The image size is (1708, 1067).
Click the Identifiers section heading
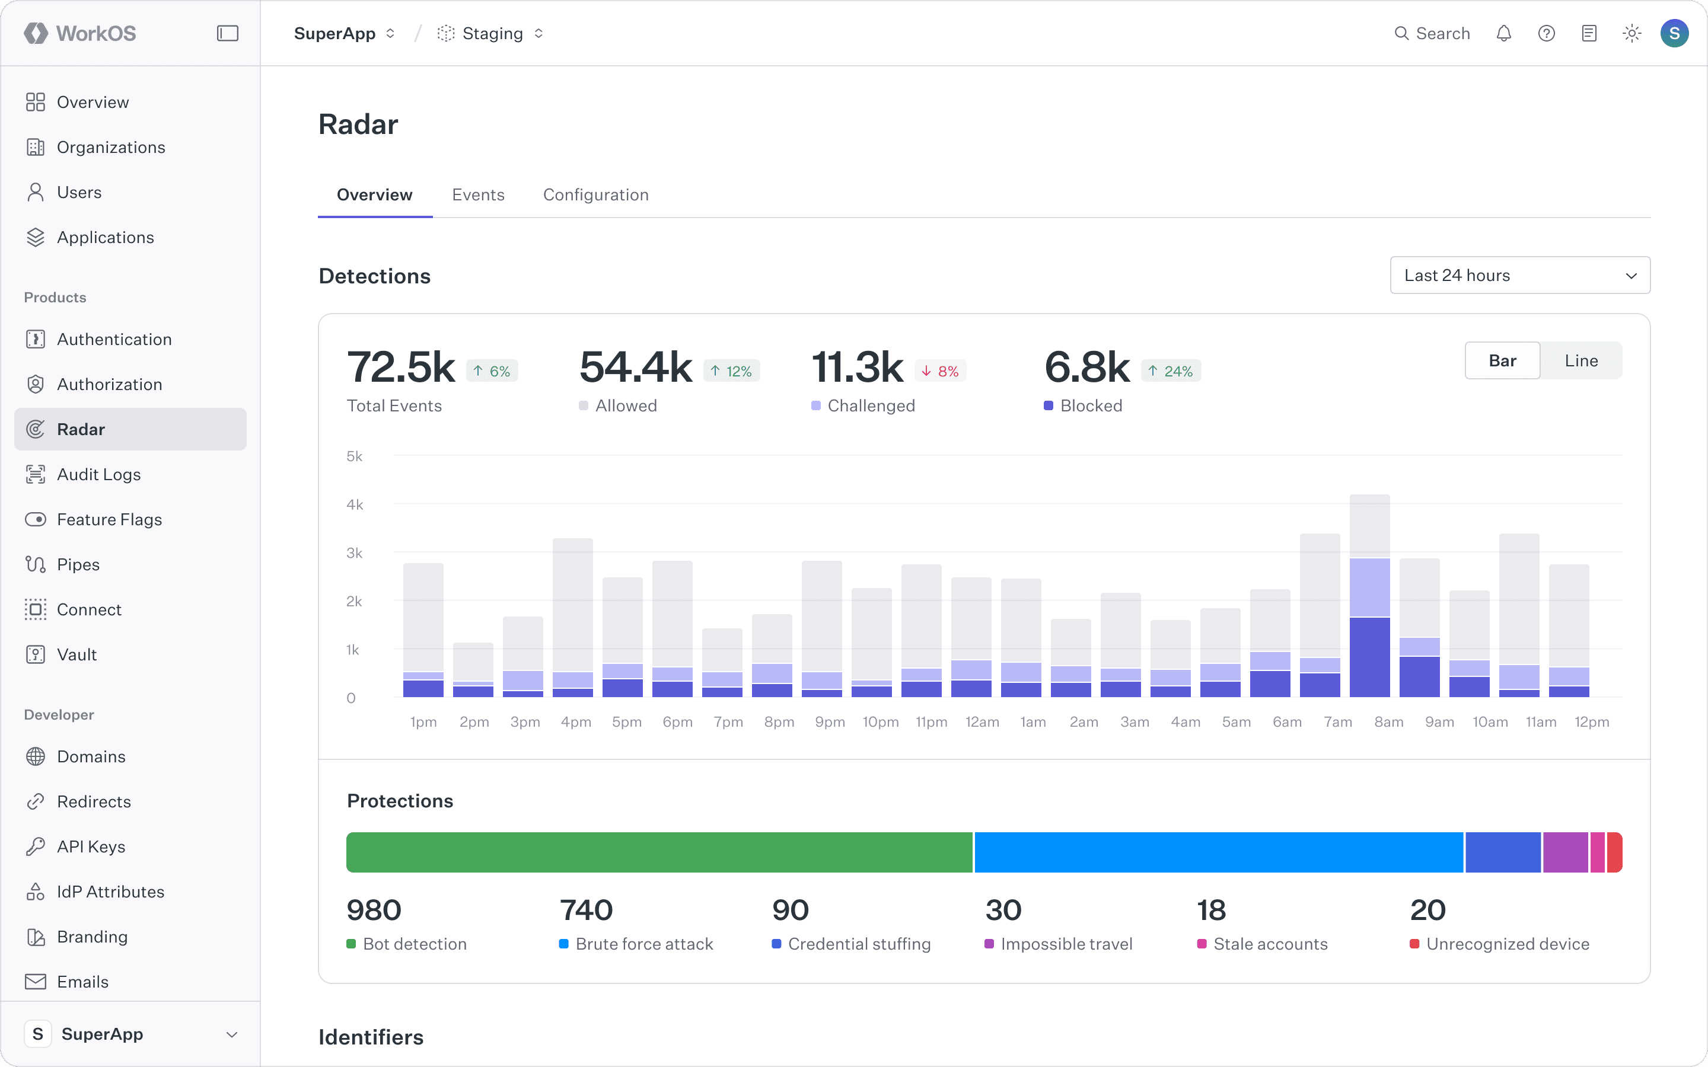371,1037
